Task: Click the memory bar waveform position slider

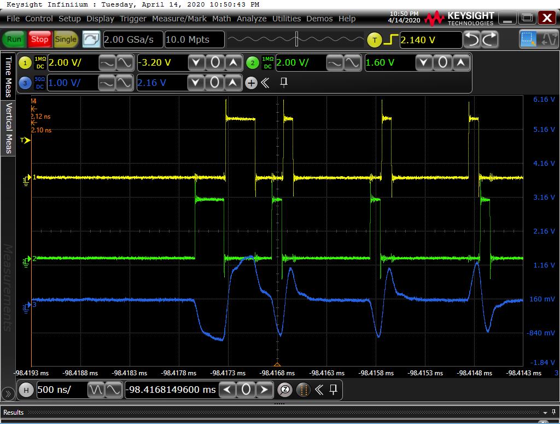Action: point(296,39)
